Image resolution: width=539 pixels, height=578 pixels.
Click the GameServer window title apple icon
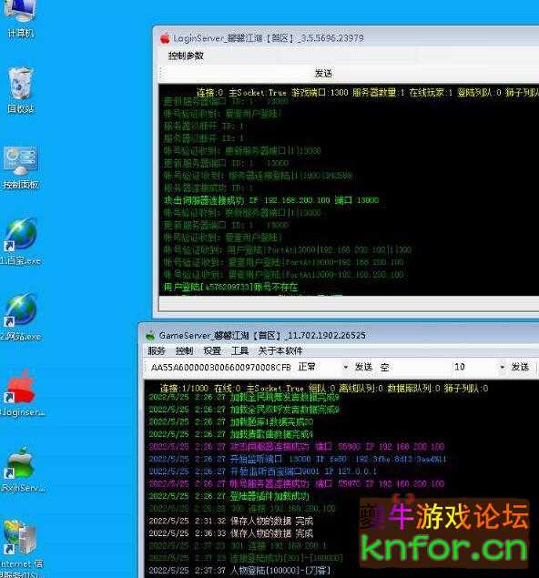tap(150, 336)
